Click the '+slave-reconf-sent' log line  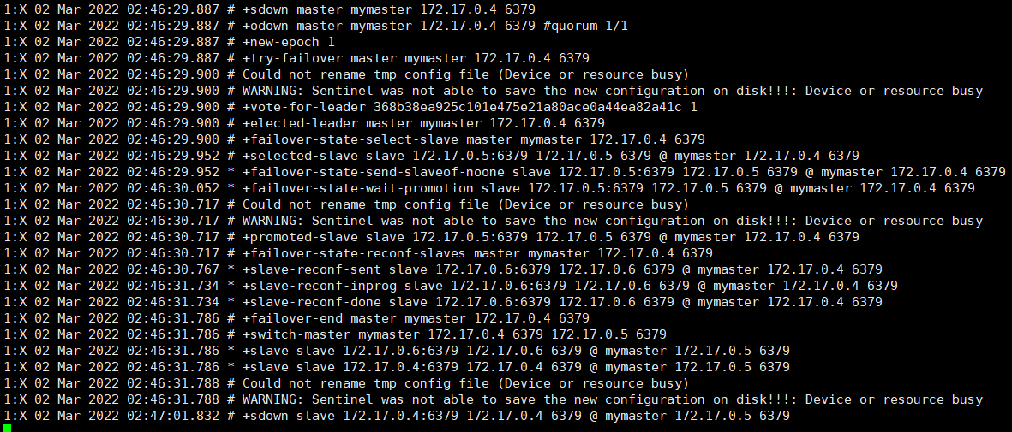[x=443, y=269]
